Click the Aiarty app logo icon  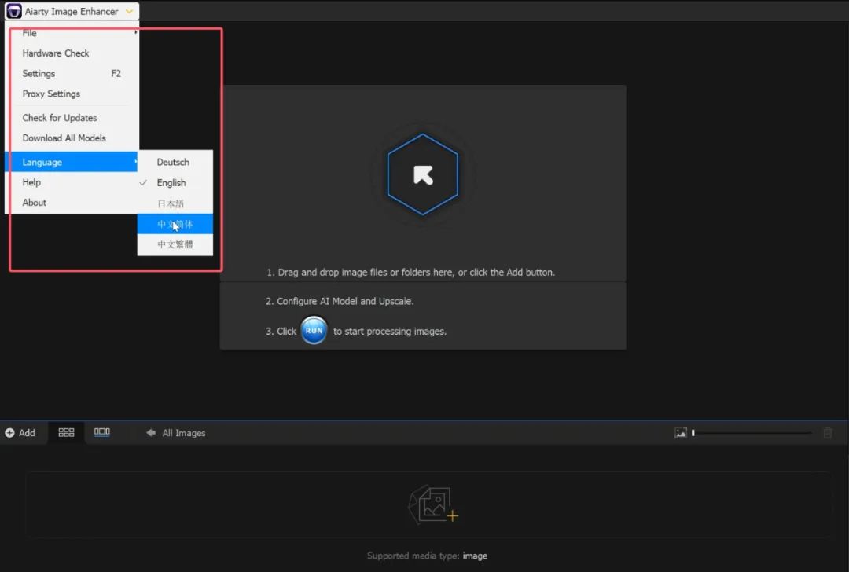[x=13, y=11]
